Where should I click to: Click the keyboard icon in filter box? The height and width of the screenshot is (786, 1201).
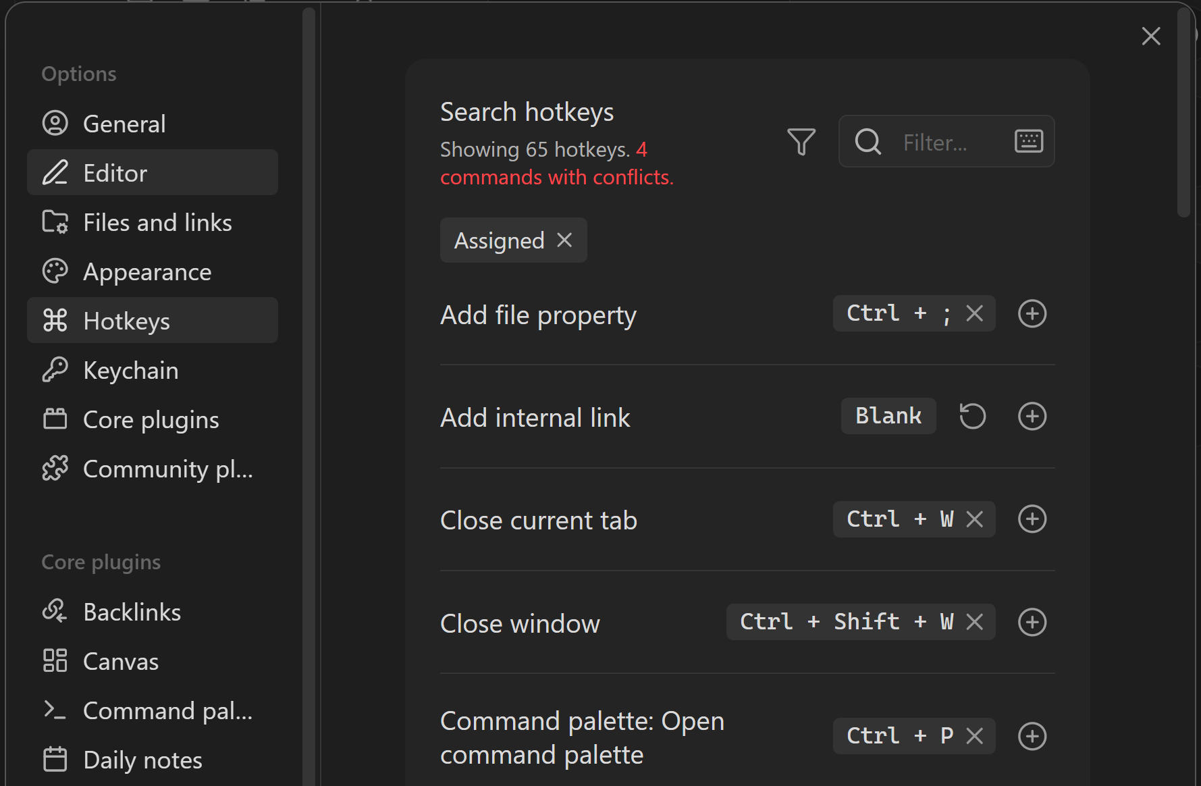click(1028, 142)
